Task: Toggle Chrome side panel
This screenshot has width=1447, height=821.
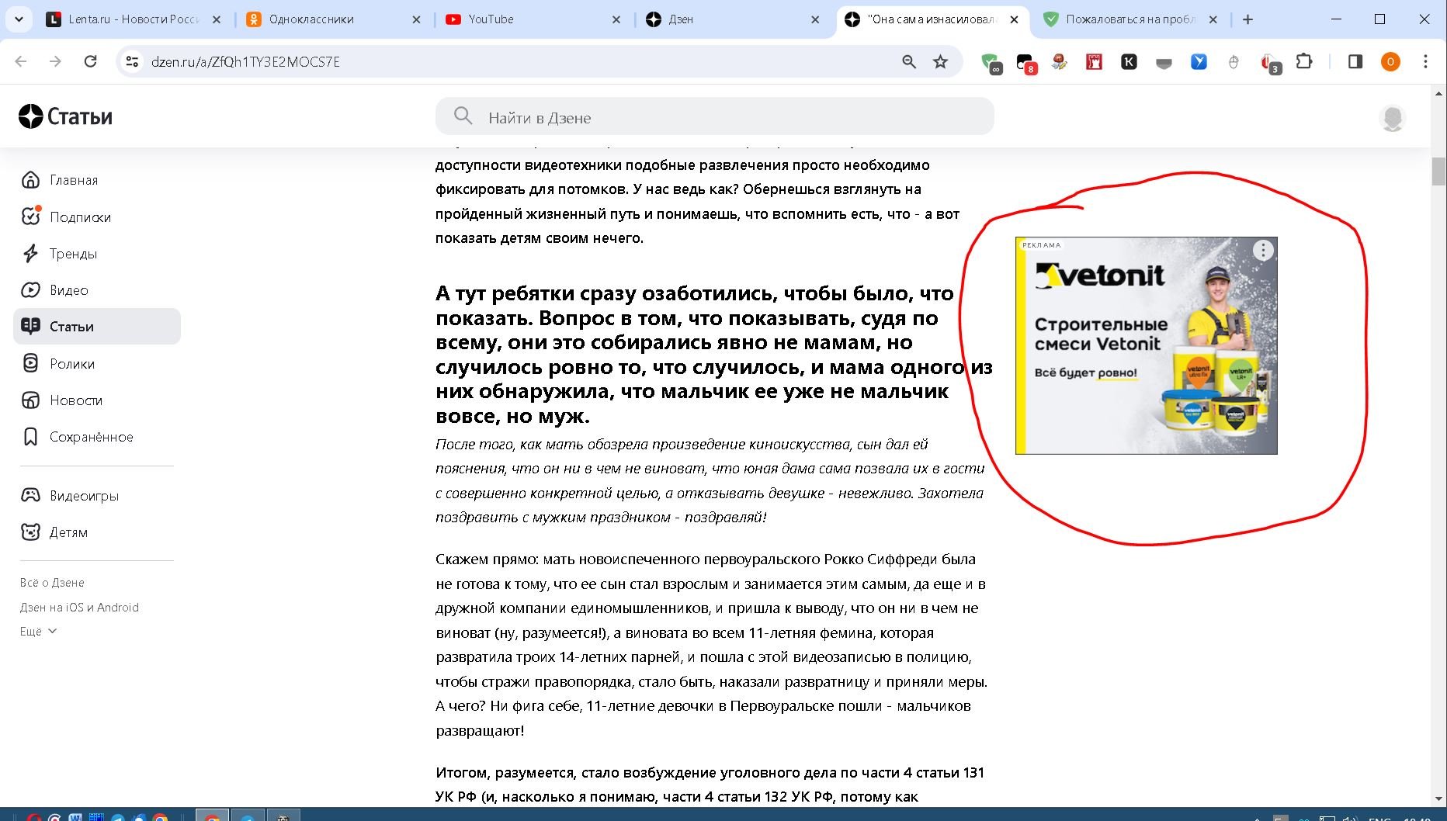Action: tap(1355, 62)
